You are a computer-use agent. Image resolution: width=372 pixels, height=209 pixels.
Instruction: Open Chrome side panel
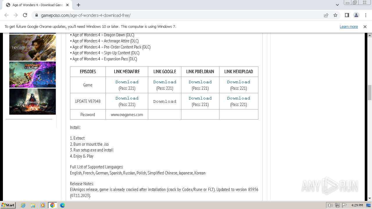(x=347, y=15)
